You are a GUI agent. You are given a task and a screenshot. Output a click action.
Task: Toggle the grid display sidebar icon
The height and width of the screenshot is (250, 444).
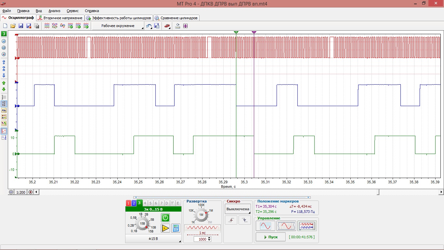[x=4, y=97]
